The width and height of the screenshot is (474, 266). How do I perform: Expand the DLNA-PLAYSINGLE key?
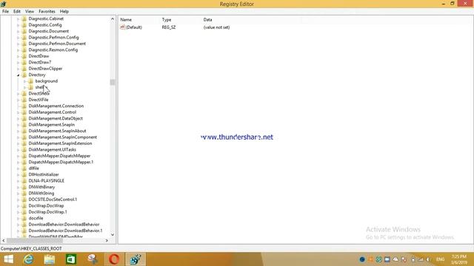point(18,181)
